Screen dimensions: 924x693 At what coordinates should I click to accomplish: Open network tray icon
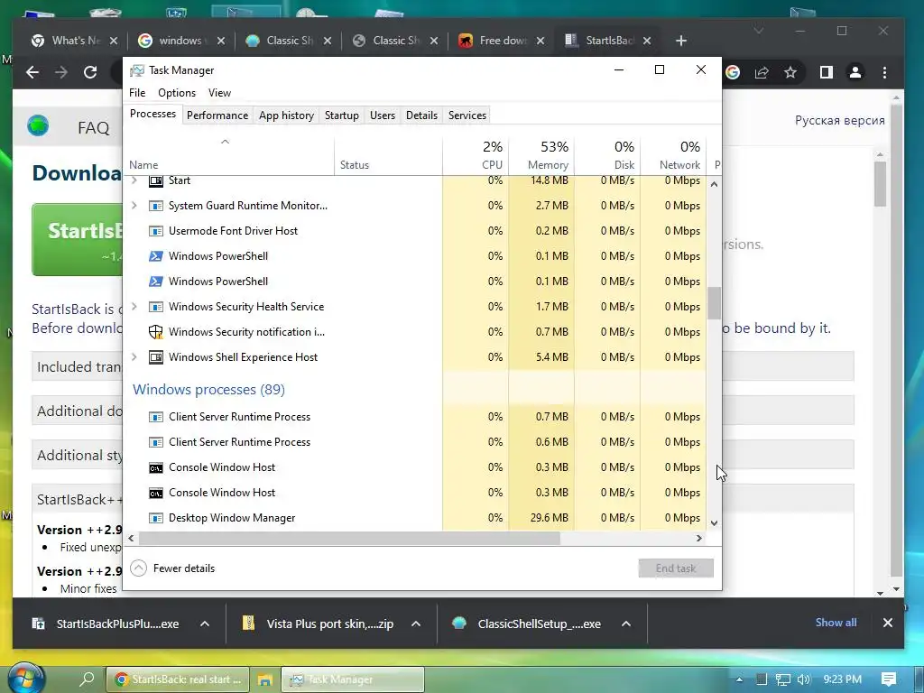(x=782, y=679)
